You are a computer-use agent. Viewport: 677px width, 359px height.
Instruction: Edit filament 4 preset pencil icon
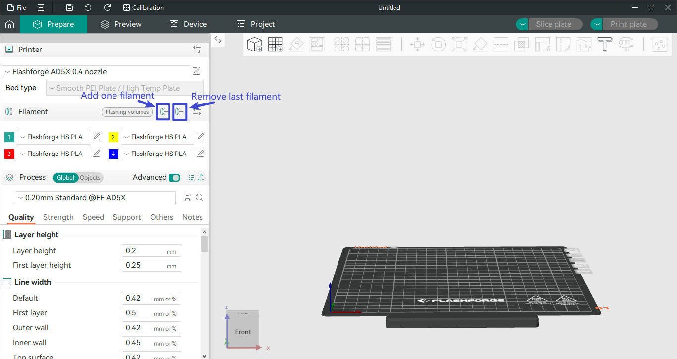click(200, 154)
